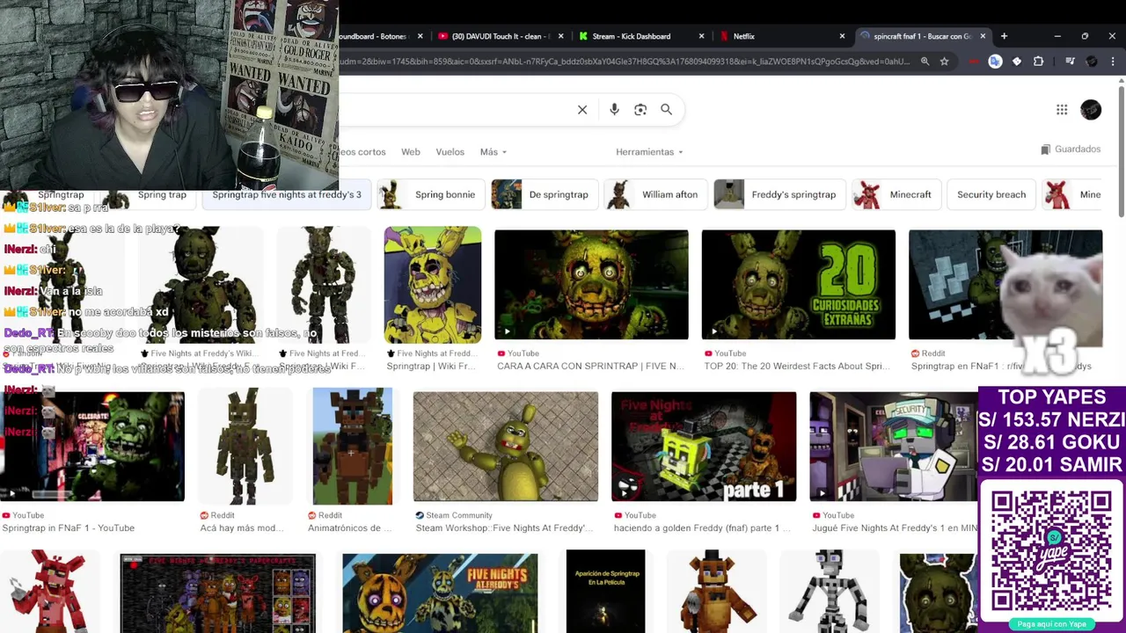Select the Vuelos search filter
The height and width of the screenshot is (633, 1126).
click(450, 152)
